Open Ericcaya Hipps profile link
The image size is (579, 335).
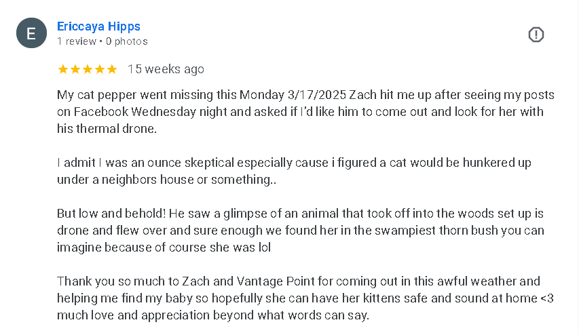tap(98, 26)
